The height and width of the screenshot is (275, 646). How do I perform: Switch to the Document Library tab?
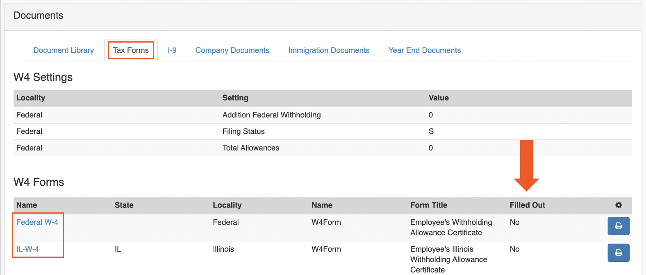64,50
